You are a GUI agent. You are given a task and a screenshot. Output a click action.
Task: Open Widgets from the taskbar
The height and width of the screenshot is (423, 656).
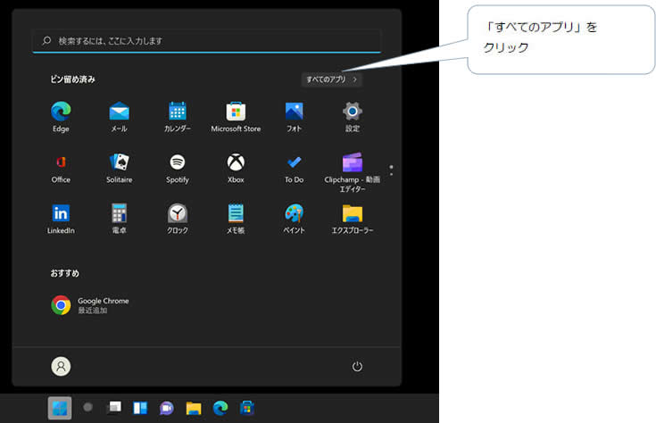140,408
